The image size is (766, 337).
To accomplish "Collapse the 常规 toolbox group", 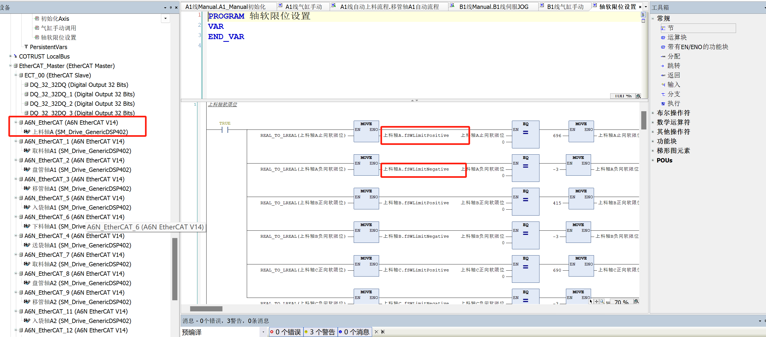I will [653, 19].
